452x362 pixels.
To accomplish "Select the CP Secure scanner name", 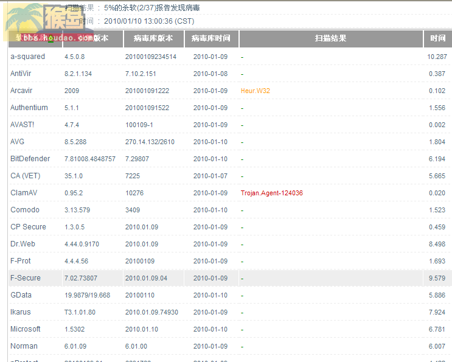I will click(28, 226).
